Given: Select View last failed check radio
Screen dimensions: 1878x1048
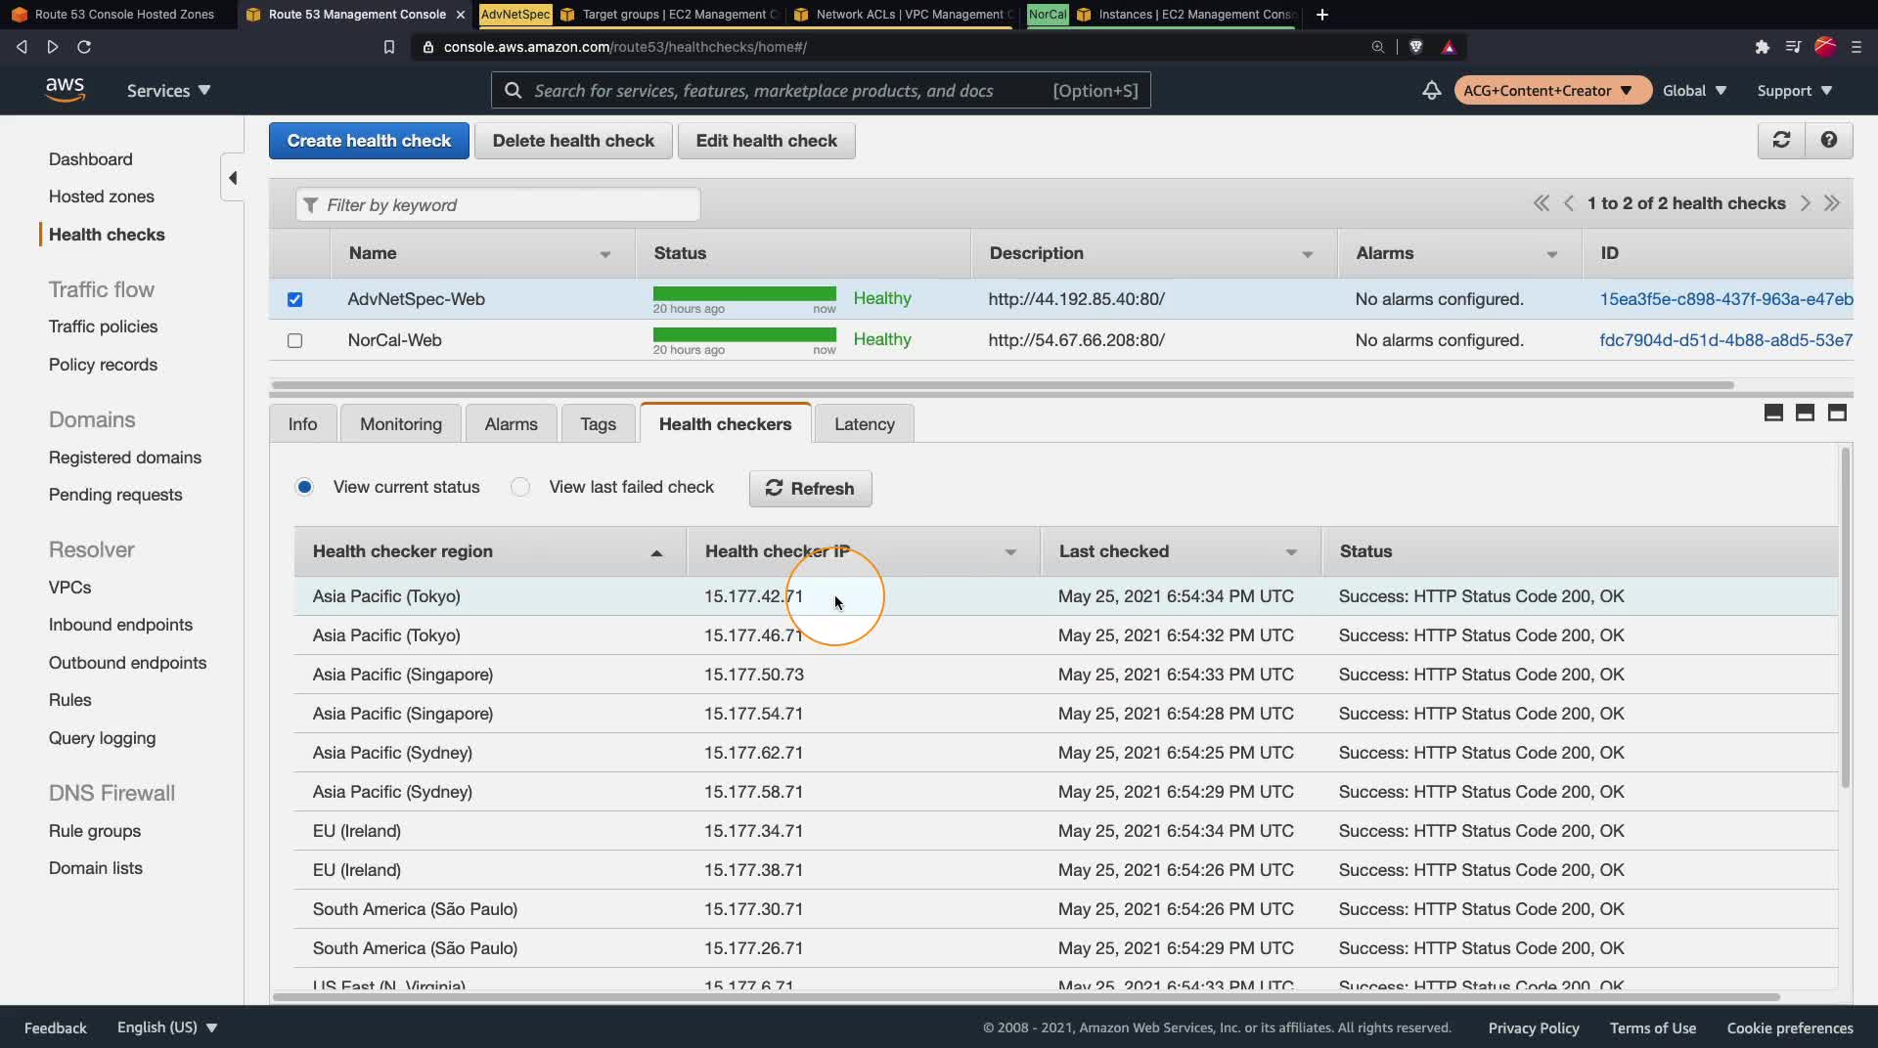Looking at the screenshot, I should (520, 487).
